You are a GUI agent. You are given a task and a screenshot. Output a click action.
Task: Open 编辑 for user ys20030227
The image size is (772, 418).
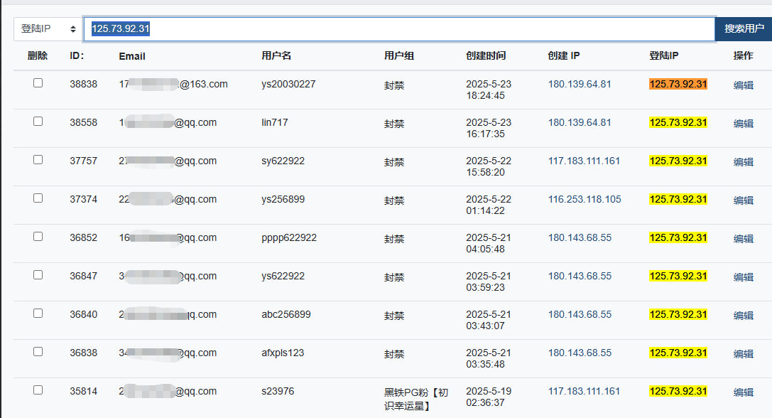[x=743, y=85]
